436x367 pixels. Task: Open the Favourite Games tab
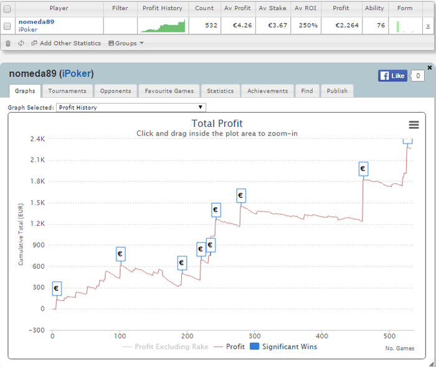pos(169,91)
